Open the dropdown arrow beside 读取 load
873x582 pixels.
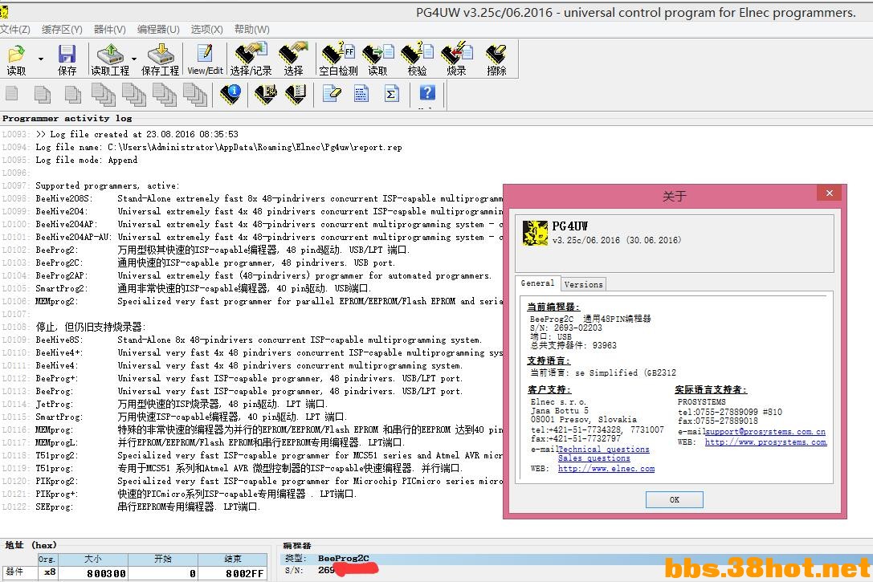pos(41,59)
